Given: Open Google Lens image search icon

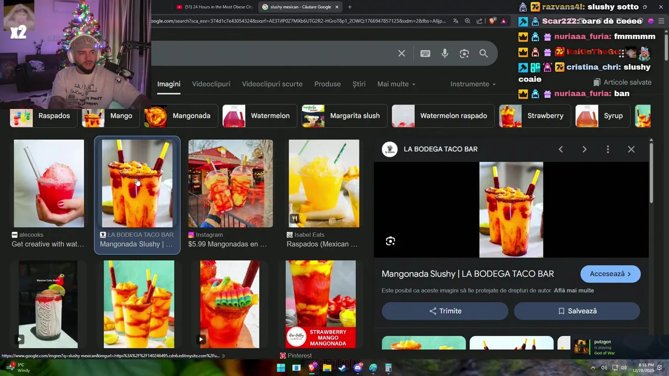Looking at the screenshot, I should [x=464, y=53].
